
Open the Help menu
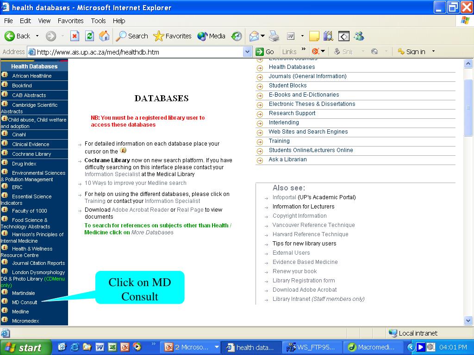(119, 21)
